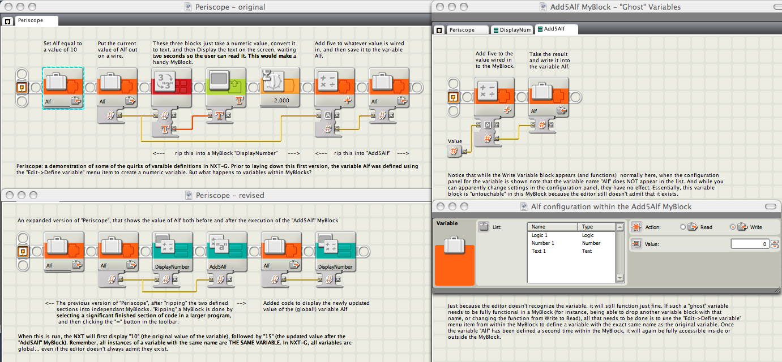Click the Value number input field

pos(750,244)
